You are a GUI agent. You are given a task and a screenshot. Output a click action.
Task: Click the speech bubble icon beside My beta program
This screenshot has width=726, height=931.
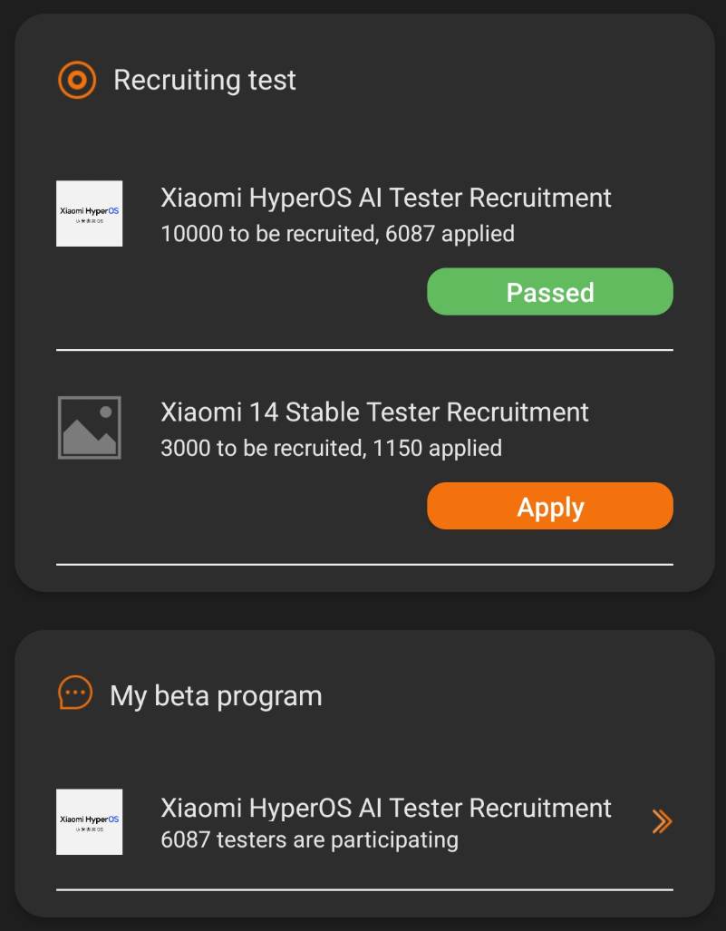point(75,693)
